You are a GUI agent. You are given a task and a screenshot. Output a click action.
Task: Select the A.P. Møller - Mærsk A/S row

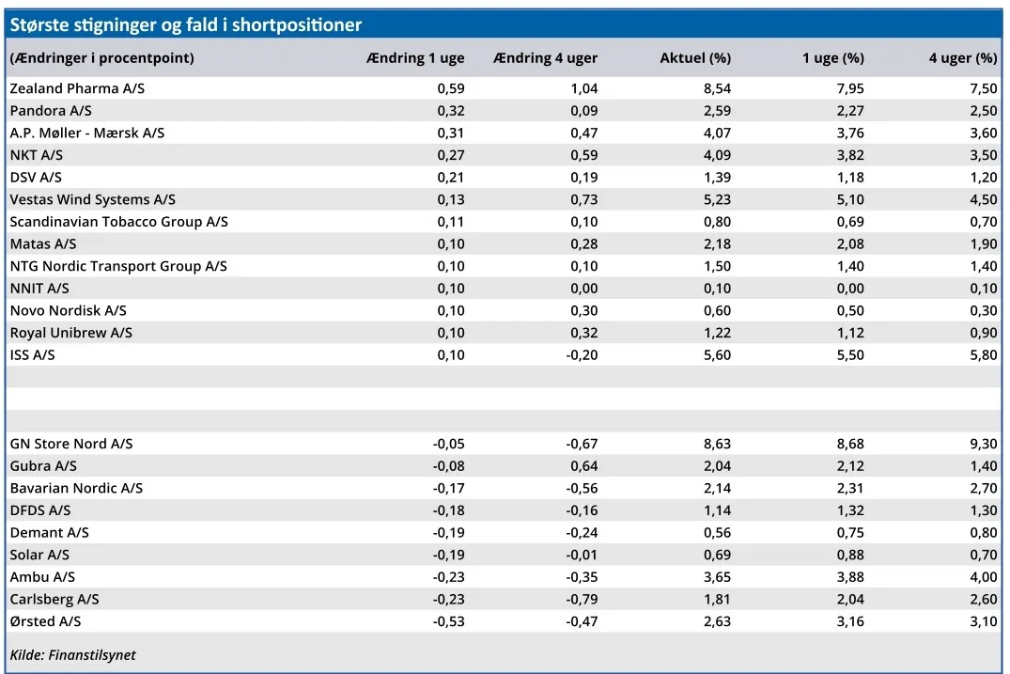pyautogui.click(x=87, y=133)
